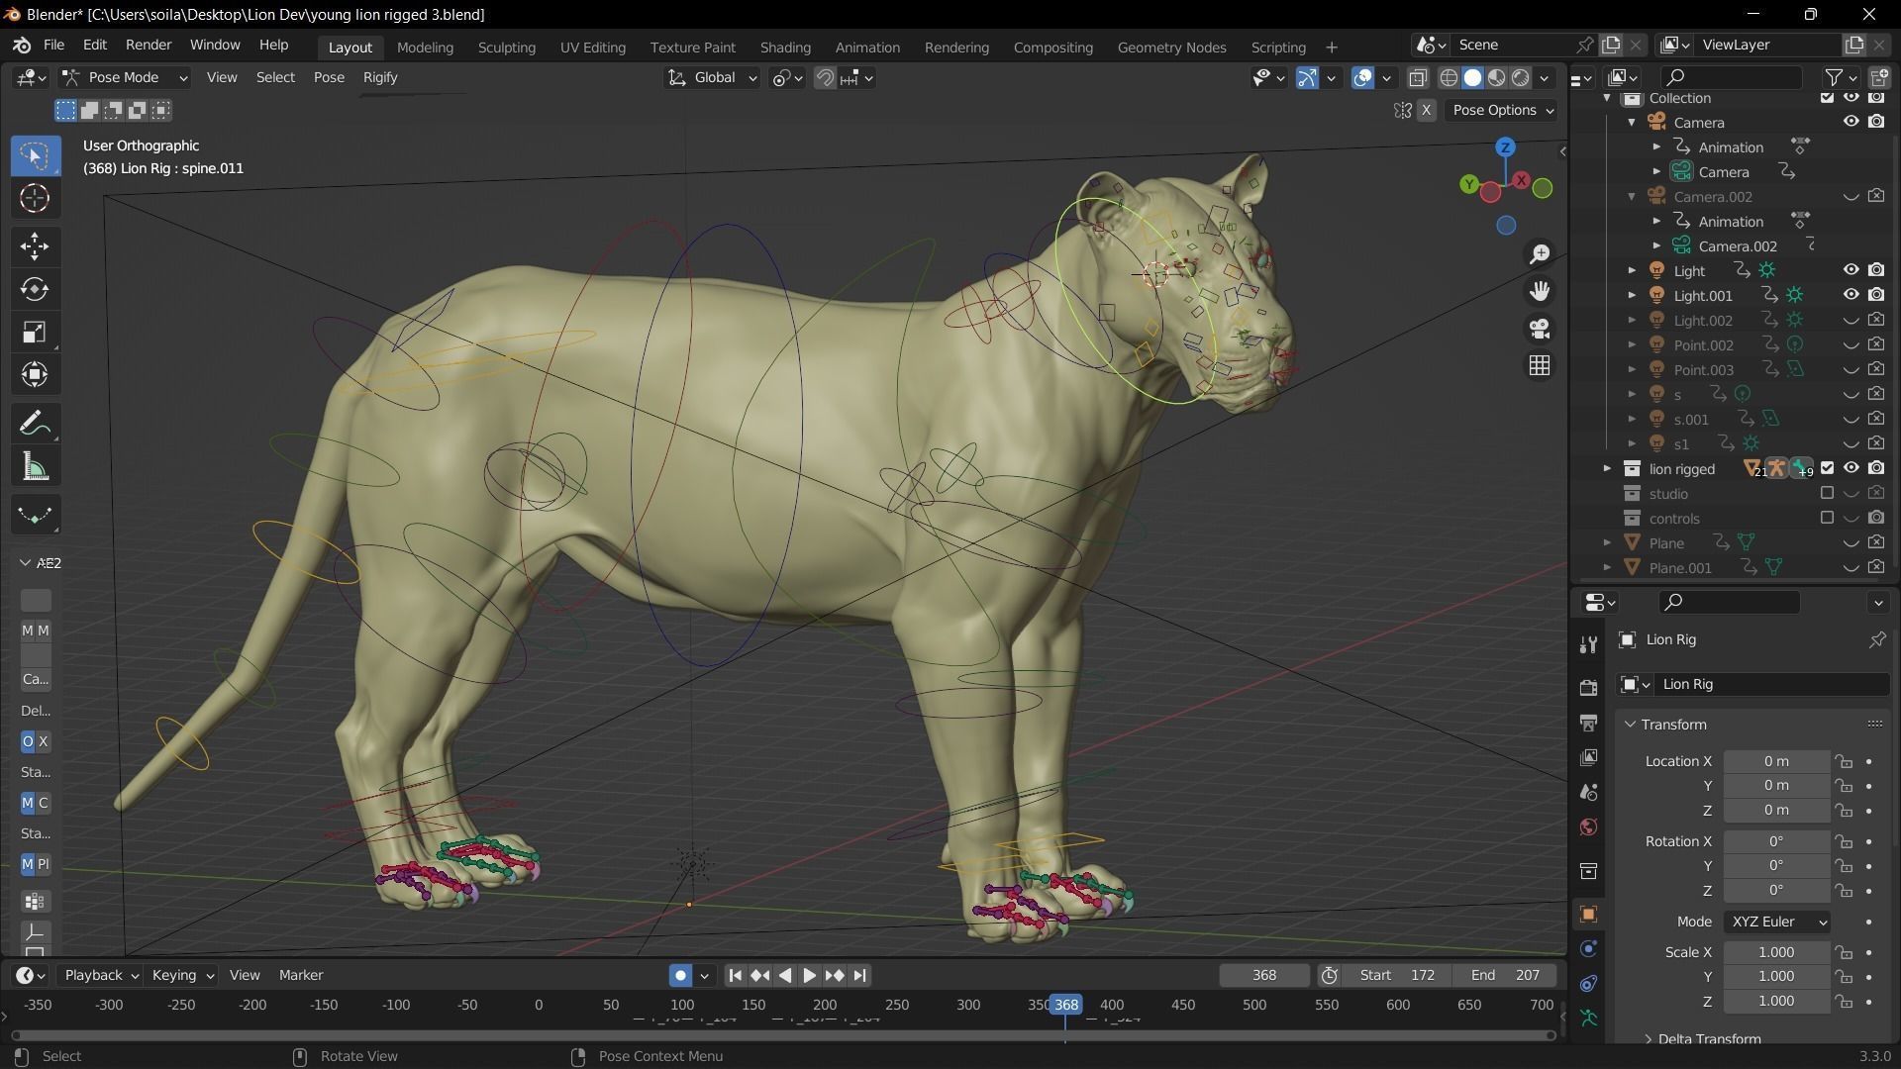This screenshot has width=1901, height=1069.
Task: Switch orthographic/perspective grid icon
Action: [1540, 365]
